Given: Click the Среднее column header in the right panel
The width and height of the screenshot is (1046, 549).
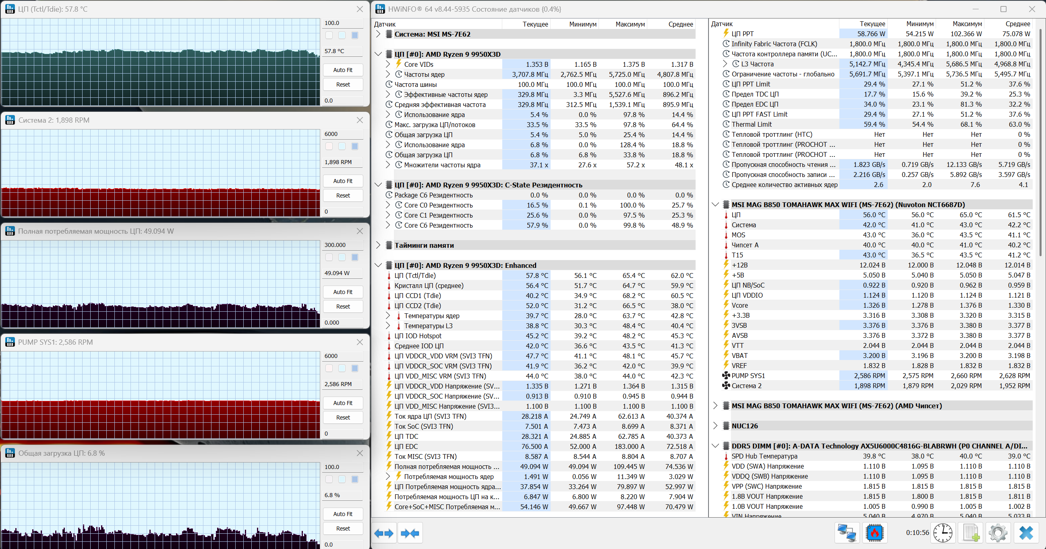Looking at the screenshot, I should tap(1017, 24).
